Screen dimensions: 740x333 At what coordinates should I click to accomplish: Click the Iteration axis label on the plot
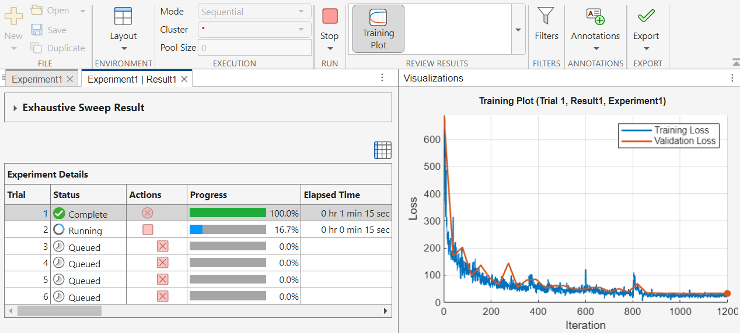(585, 325)
